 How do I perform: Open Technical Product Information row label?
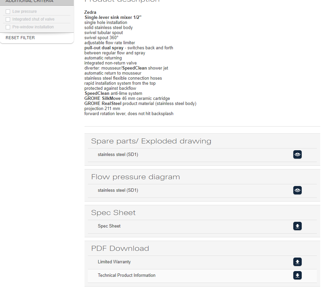click(x=127, y=275)
